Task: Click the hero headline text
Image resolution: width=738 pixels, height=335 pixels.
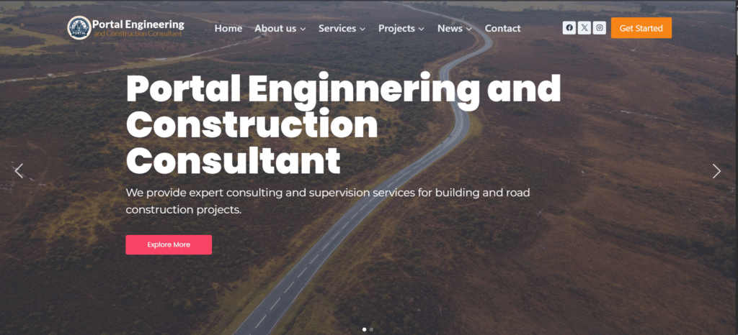Action: (x=343, y=124)
